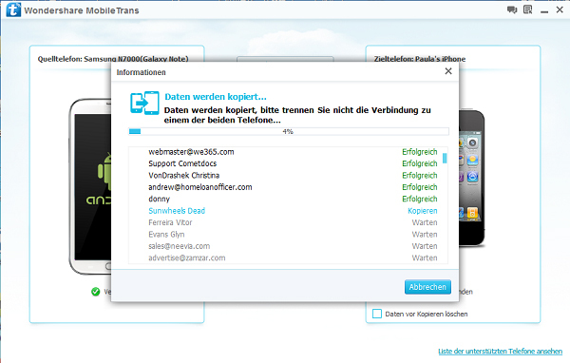The image size is (570, 363).
Task: Click the iPhone target phone image
Action: 472,179
